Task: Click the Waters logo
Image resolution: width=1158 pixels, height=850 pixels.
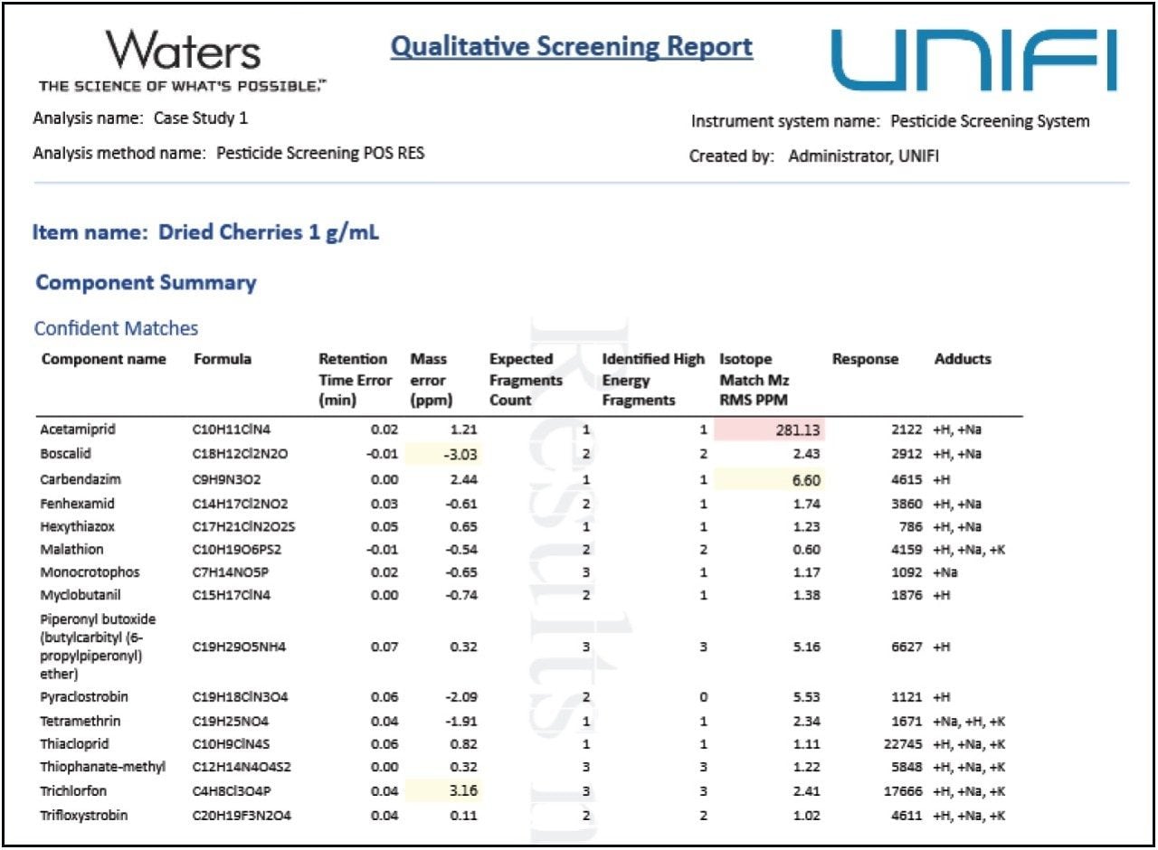Action: click(x=183, y=61)
